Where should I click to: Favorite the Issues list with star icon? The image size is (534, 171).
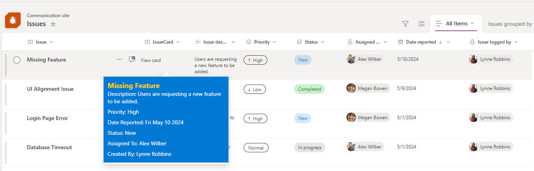53,24
